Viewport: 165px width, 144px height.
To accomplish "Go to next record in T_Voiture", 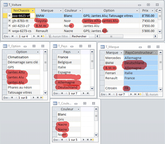I will 34,36.
